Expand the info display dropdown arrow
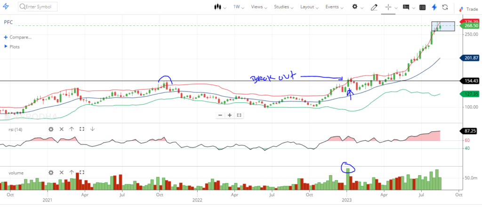This screenshot has width=482, height=207. point(414,8)
